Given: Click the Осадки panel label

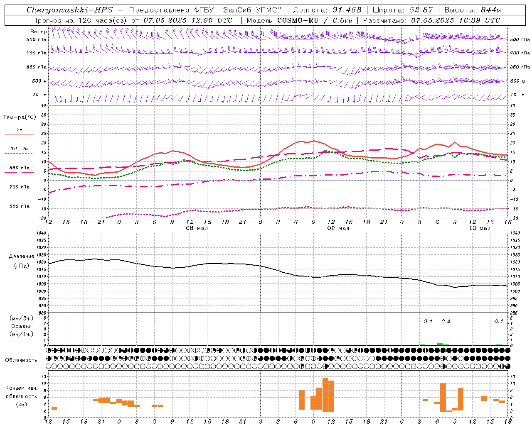Looking at the screenshot, I should [x=22, y=326].
